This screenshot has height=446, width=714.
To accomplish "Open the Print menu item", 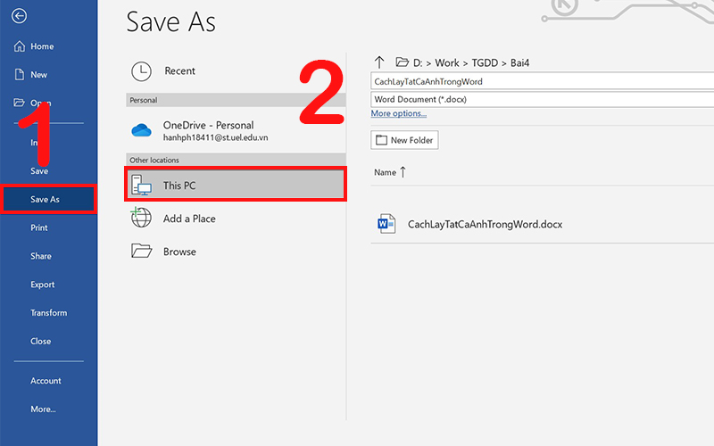I will pyautogui.click(x=39, y=227).
